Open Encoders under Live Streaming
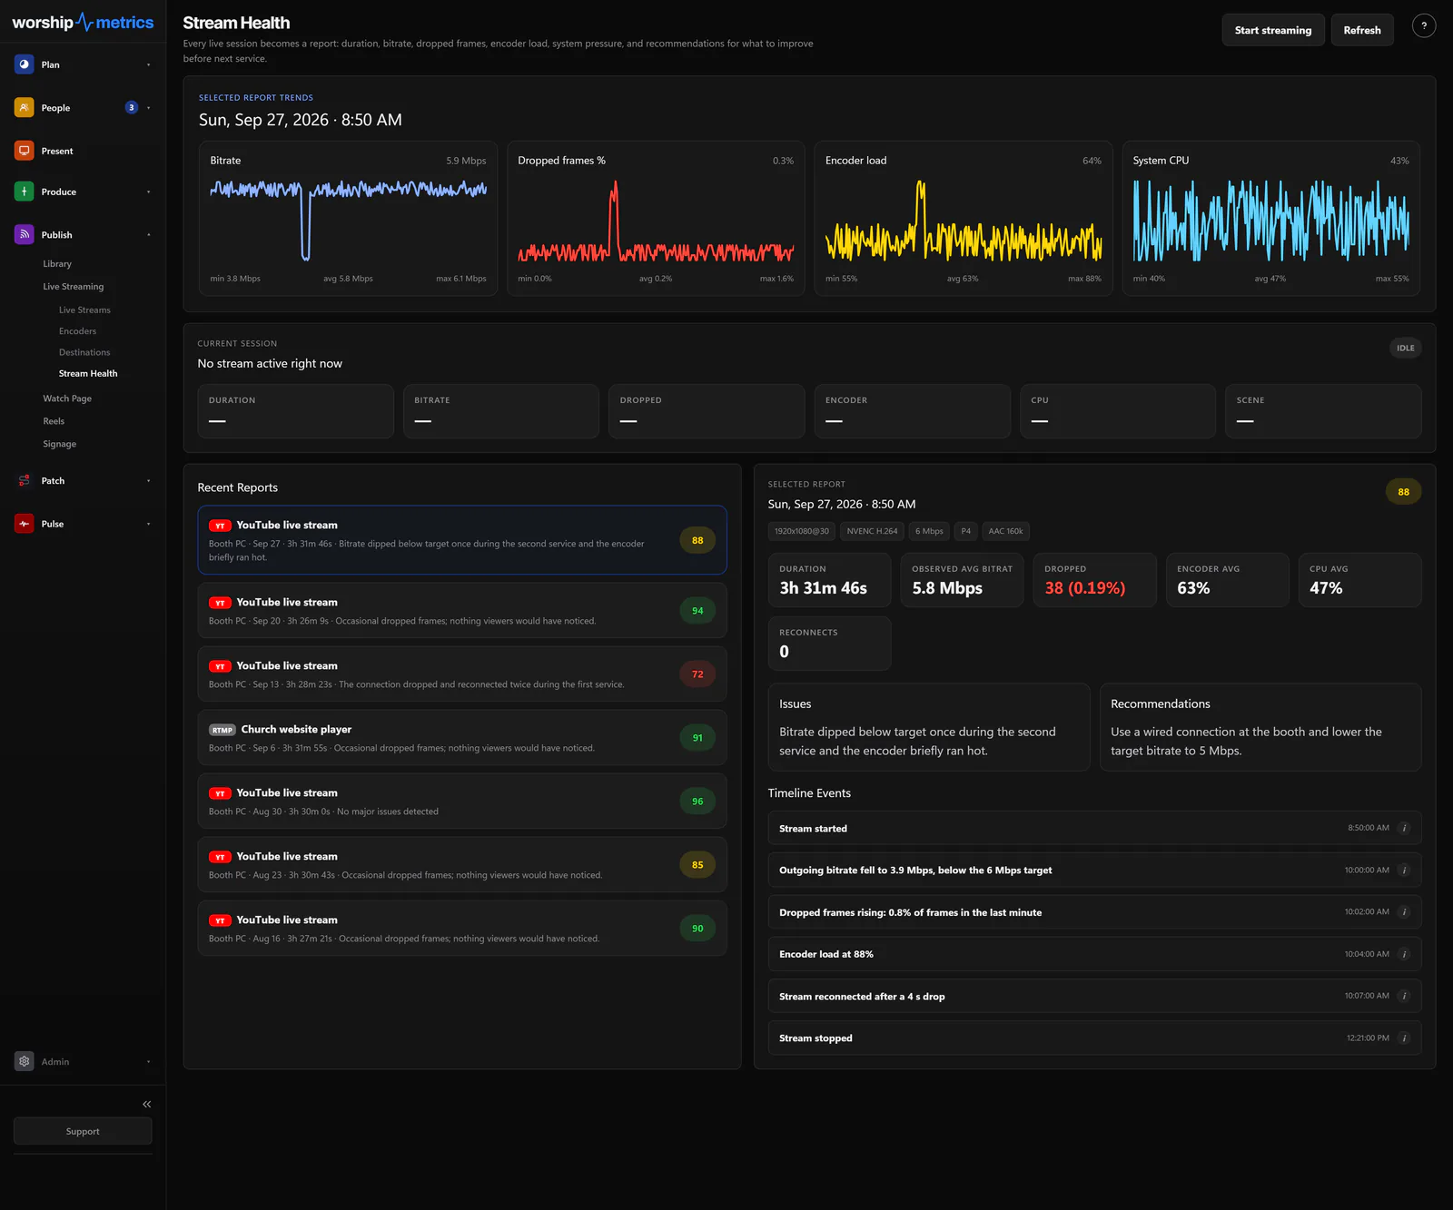 tap(77, 331)
